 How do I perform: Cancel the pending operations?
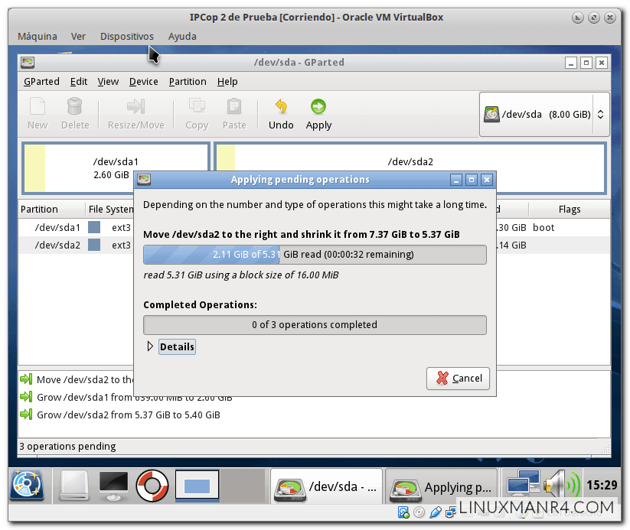[458, 379]
